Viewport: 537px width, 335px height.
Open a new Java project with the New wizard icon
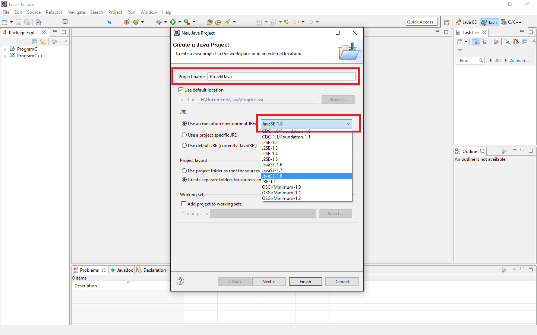[x=5, y=22]
